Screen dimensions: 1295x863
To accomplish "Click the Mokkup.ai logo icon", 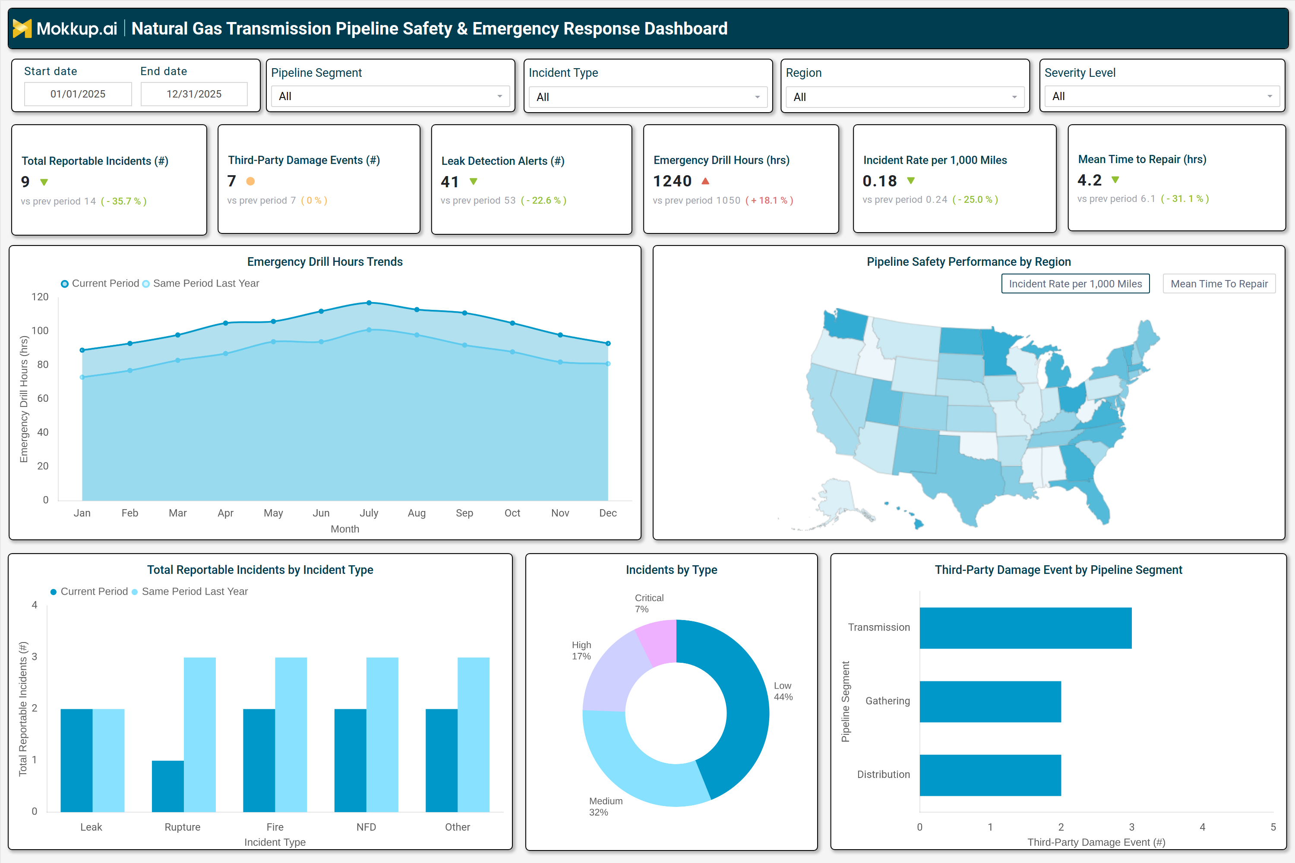I will (x=22, y=28).
